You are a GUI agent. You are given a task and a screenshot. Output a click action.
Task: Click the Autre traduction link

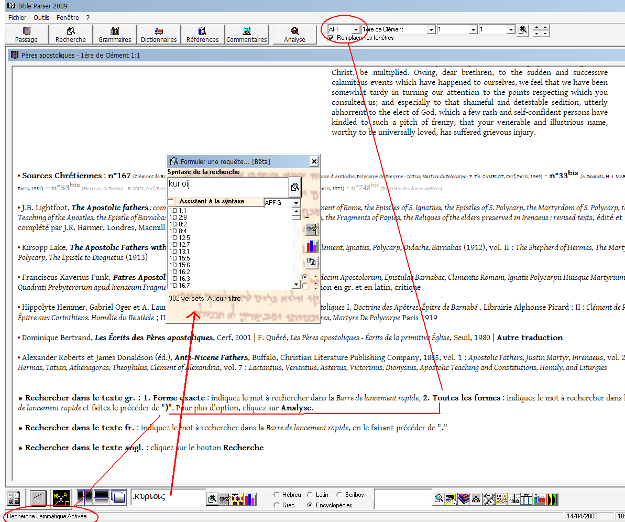[x=530, y=338]
